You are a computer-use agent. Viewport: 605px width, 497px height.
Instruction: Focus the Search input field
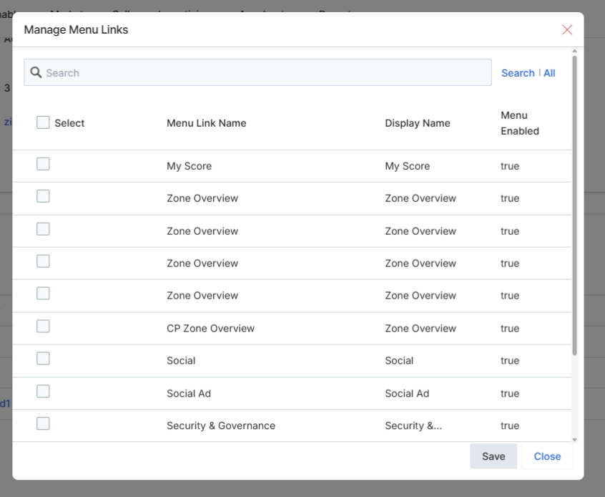pyautogui.click(x=257, y=72)
